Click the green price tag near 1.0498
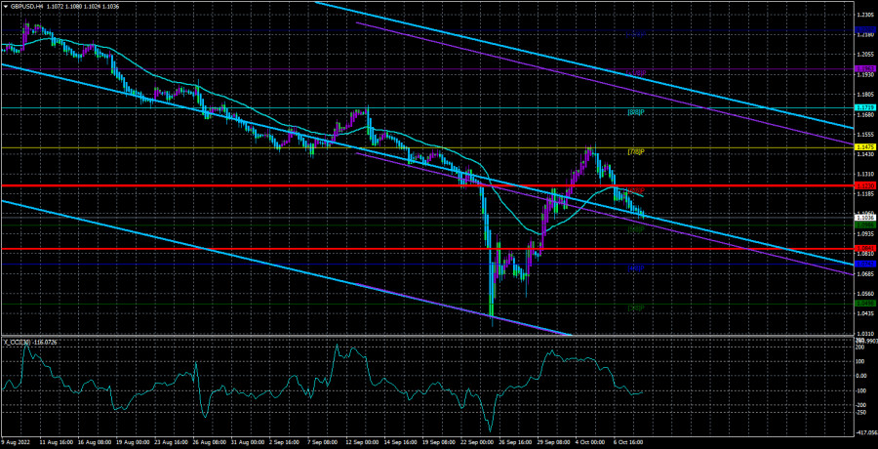The width and height of the screenshot is (878, 449). click(864, 304)
